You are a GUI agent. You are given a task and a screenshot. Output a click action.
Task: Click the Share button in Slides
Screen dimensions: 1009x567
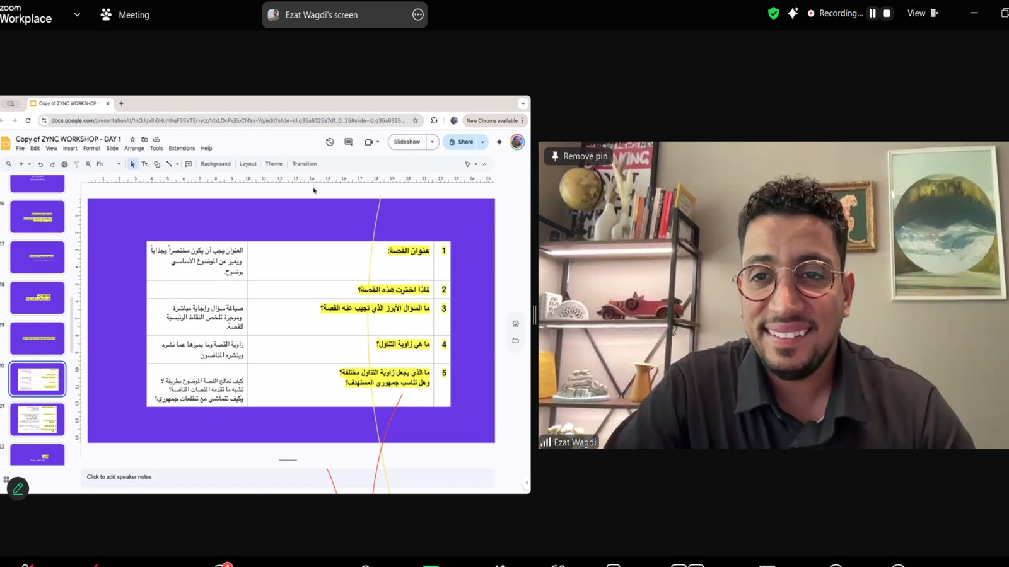click(x=461, y=142)
